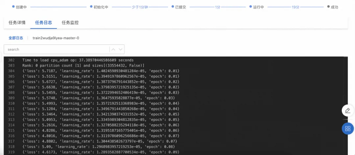Click the 成功 progress step

pos(333,7)
